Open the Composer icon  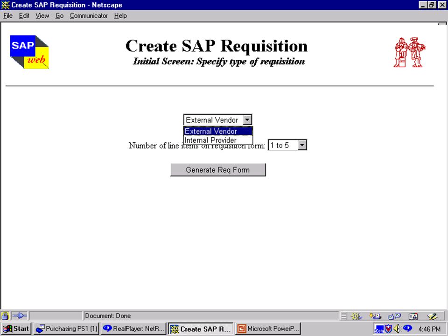[x=433, y=316]
